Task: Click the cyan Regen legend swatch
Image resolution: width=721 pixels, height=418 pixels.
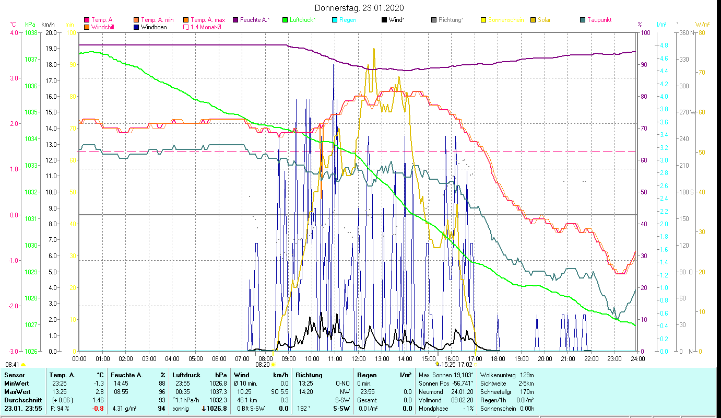Action: pyautogui.click(x=335, y=20)
